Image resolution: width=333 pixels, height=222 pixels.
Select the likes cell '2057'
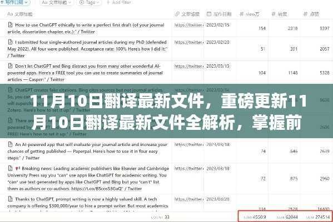point(325,49)
